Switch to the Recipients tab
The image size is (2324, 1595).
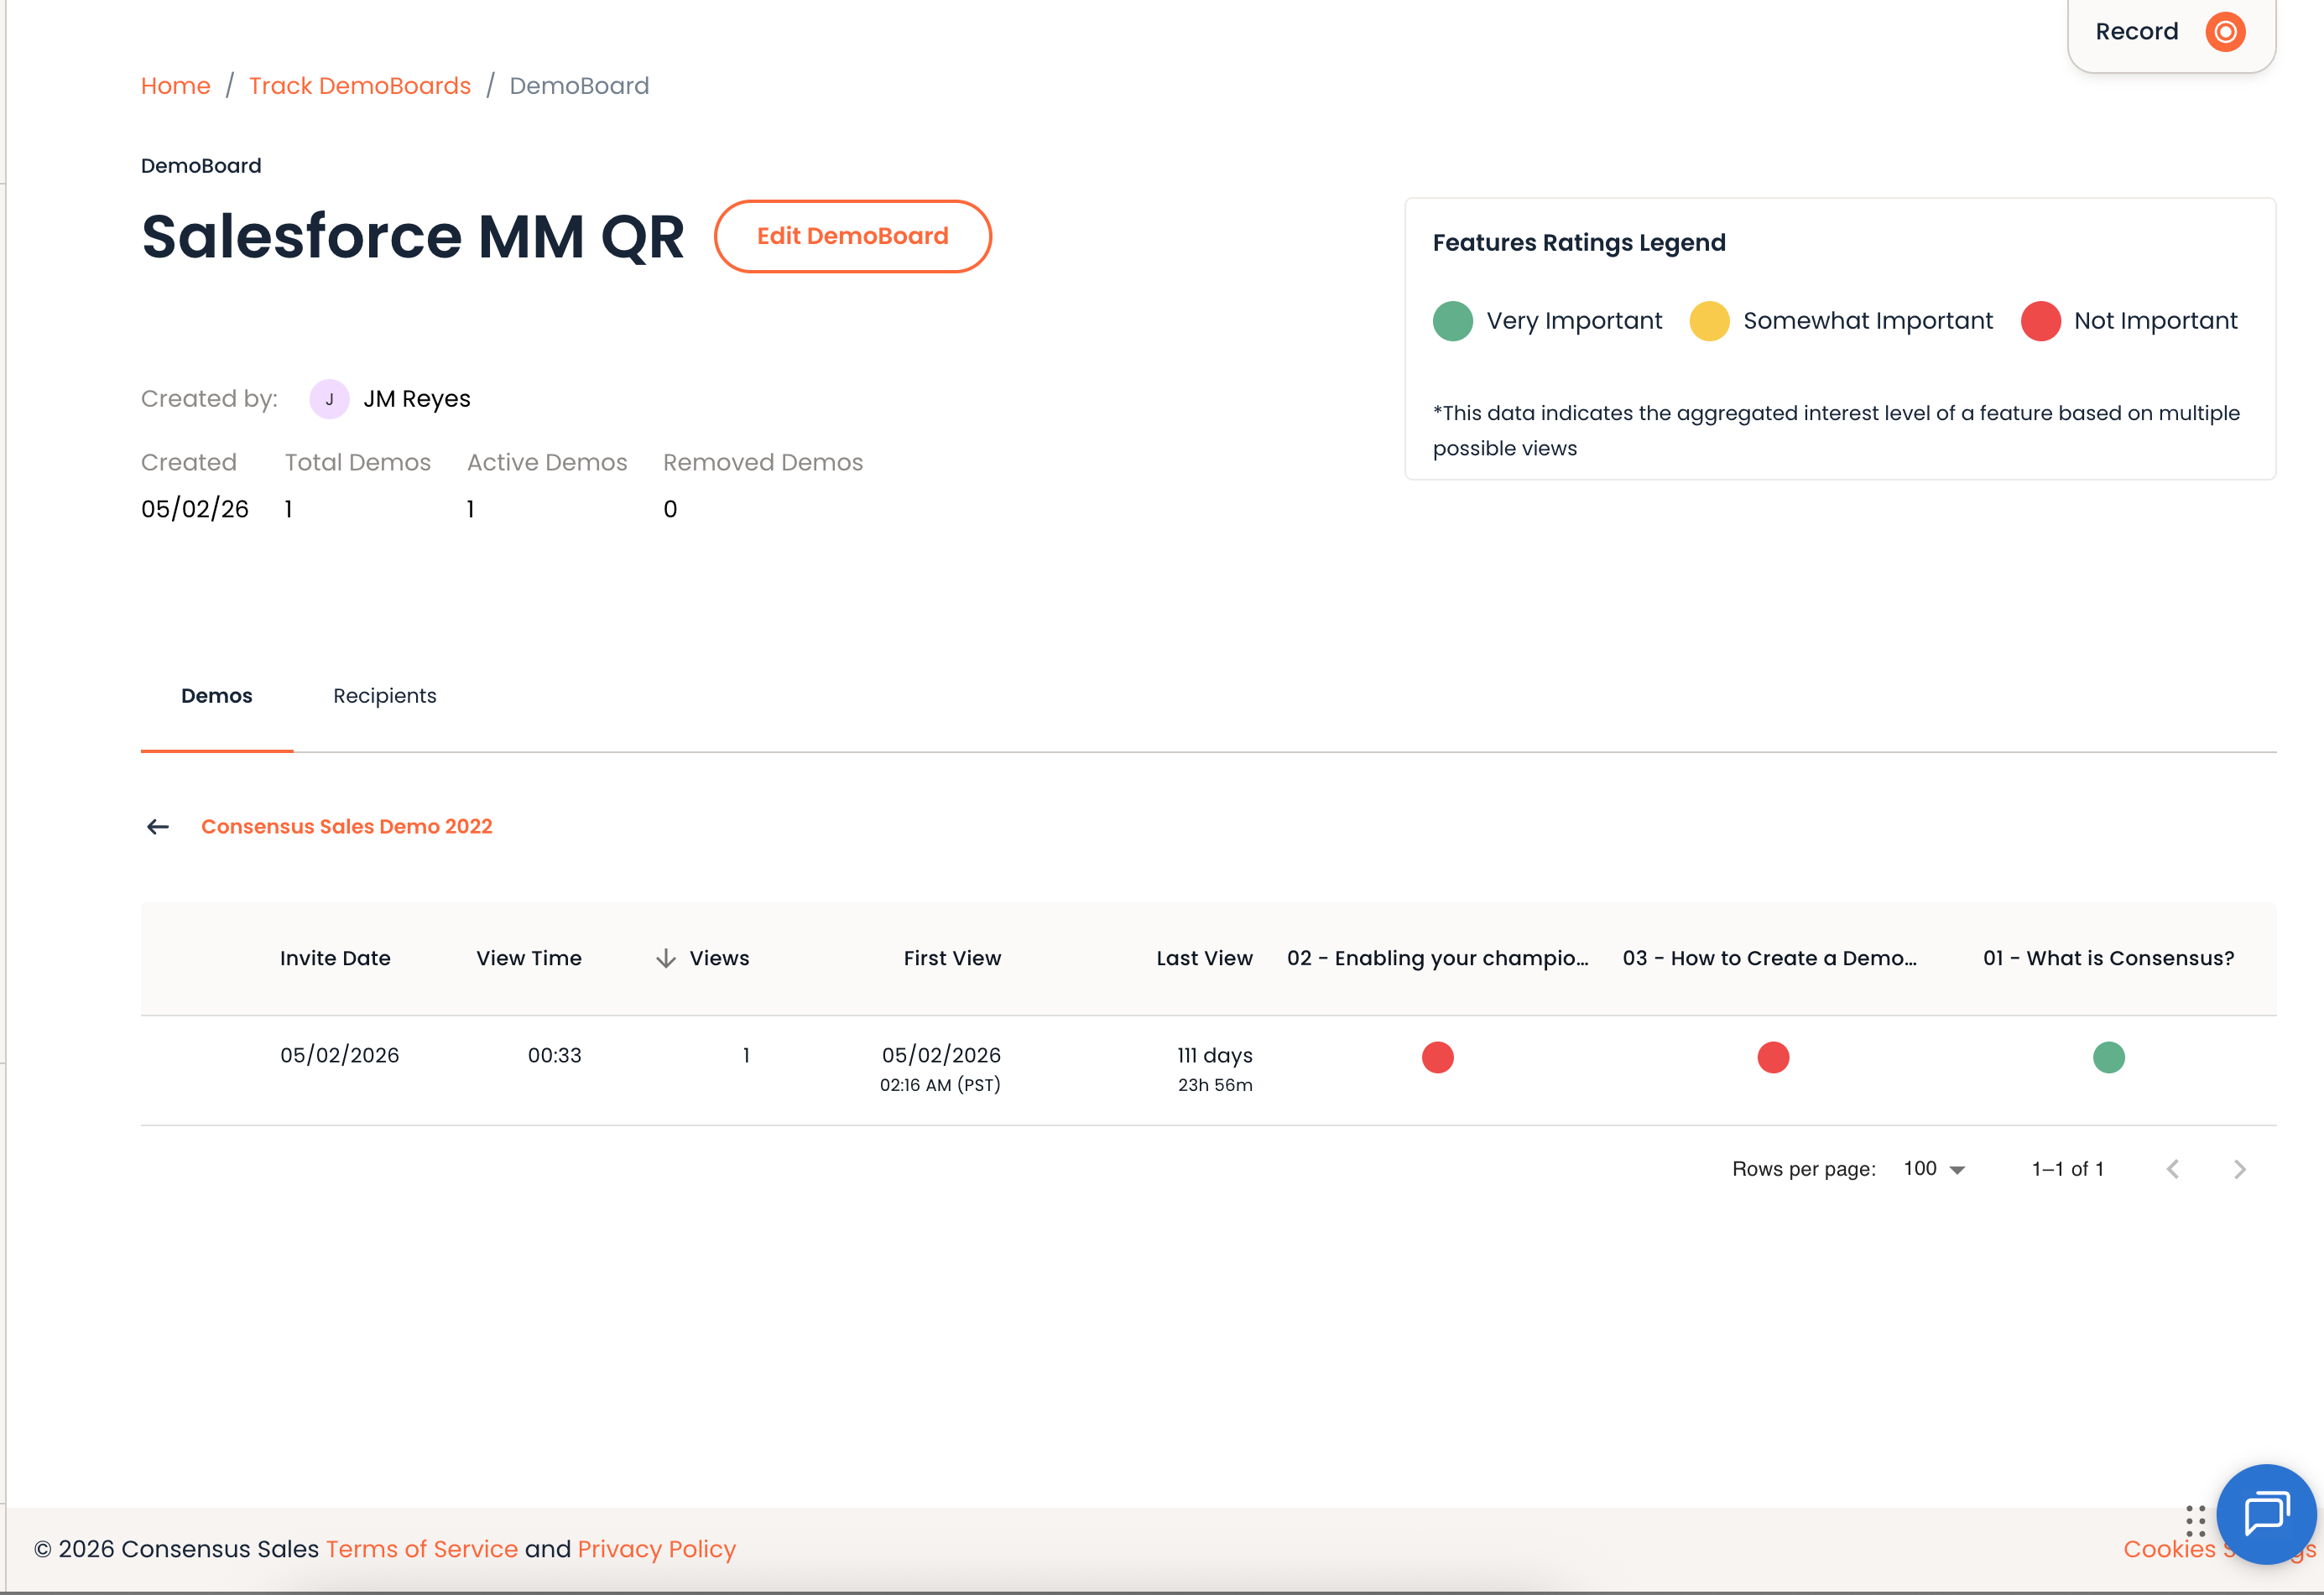coord(385,697)
